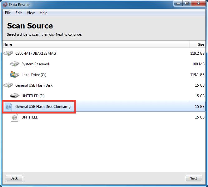This screenshot has height=187, width=208.
Task: Click the Data Rescue red cross app icon
Action: (x=5, y=5)
